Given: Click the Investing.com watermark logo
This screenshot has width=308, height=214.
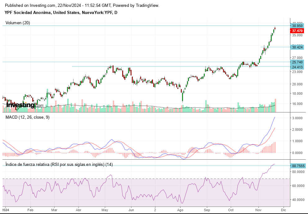Looking at the screenshot, I should tap(25, 106).
